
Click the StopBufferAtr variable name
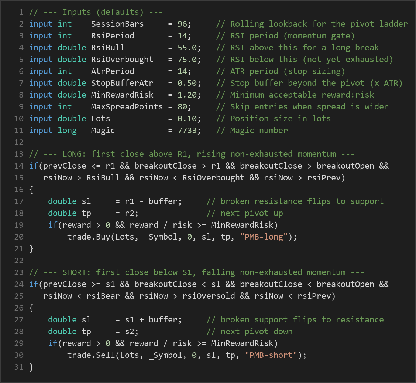coord(122,83)
